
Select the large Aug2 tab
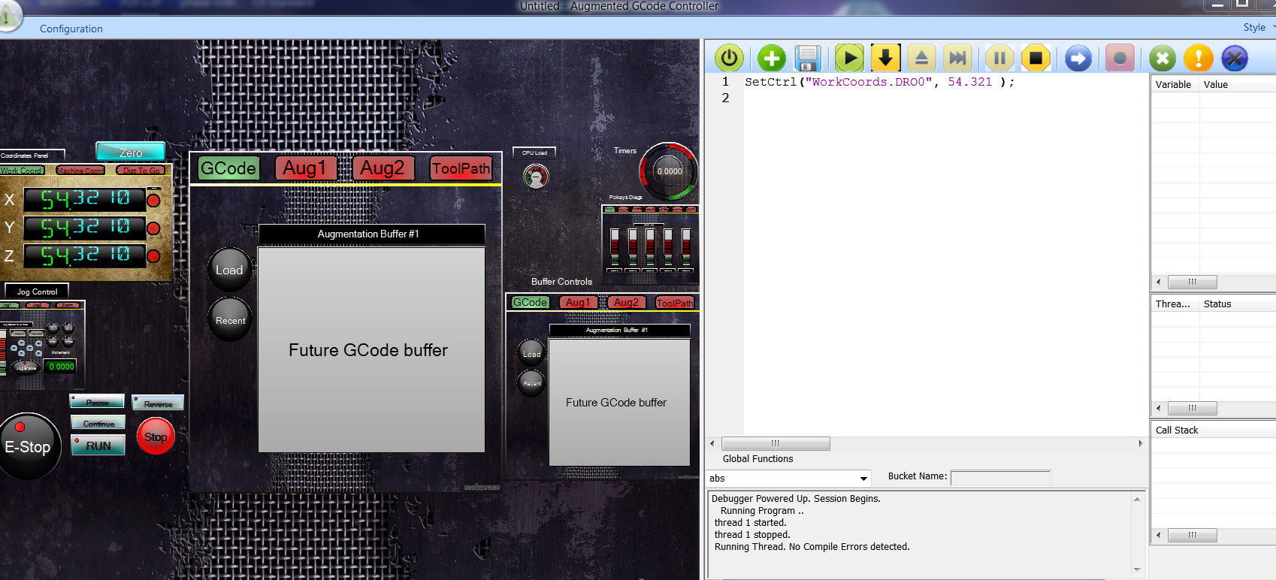tap(382, 168)
